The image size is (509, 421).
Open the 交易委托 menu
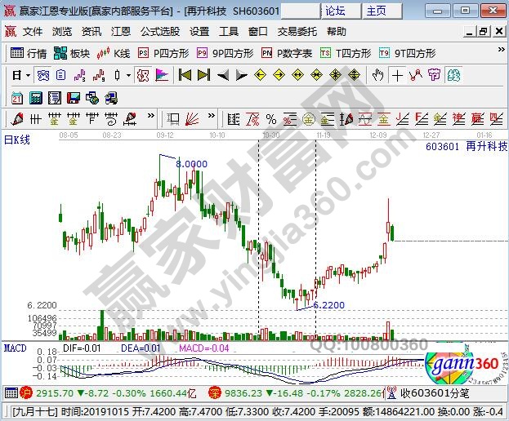click(x=298, y=32)
